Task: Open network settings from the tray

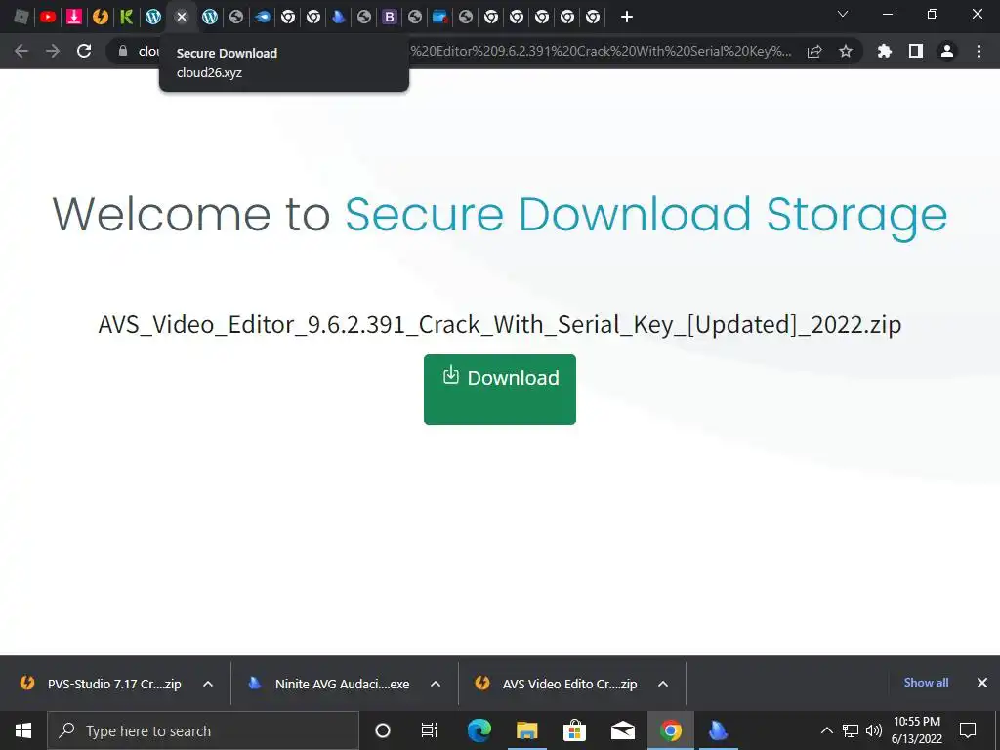Action: [851, 730]
